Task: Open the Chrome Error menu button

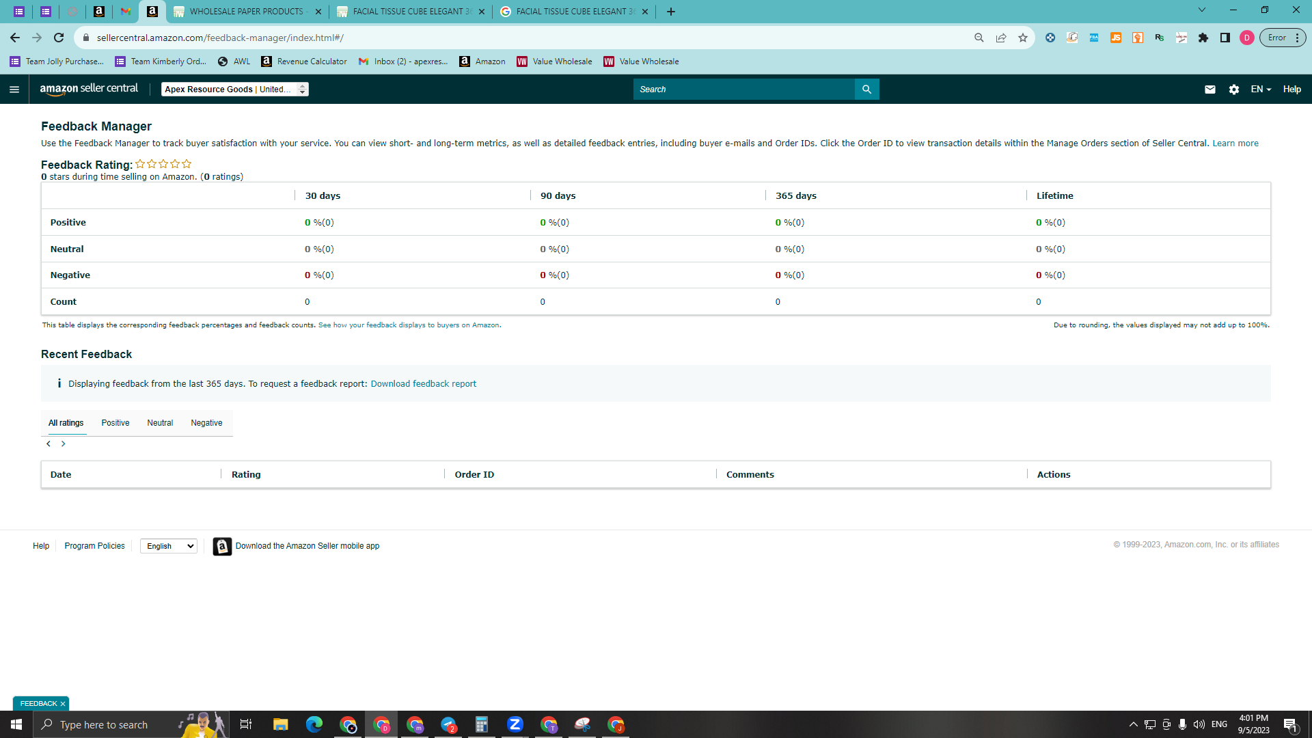Action: point(1283,38)
